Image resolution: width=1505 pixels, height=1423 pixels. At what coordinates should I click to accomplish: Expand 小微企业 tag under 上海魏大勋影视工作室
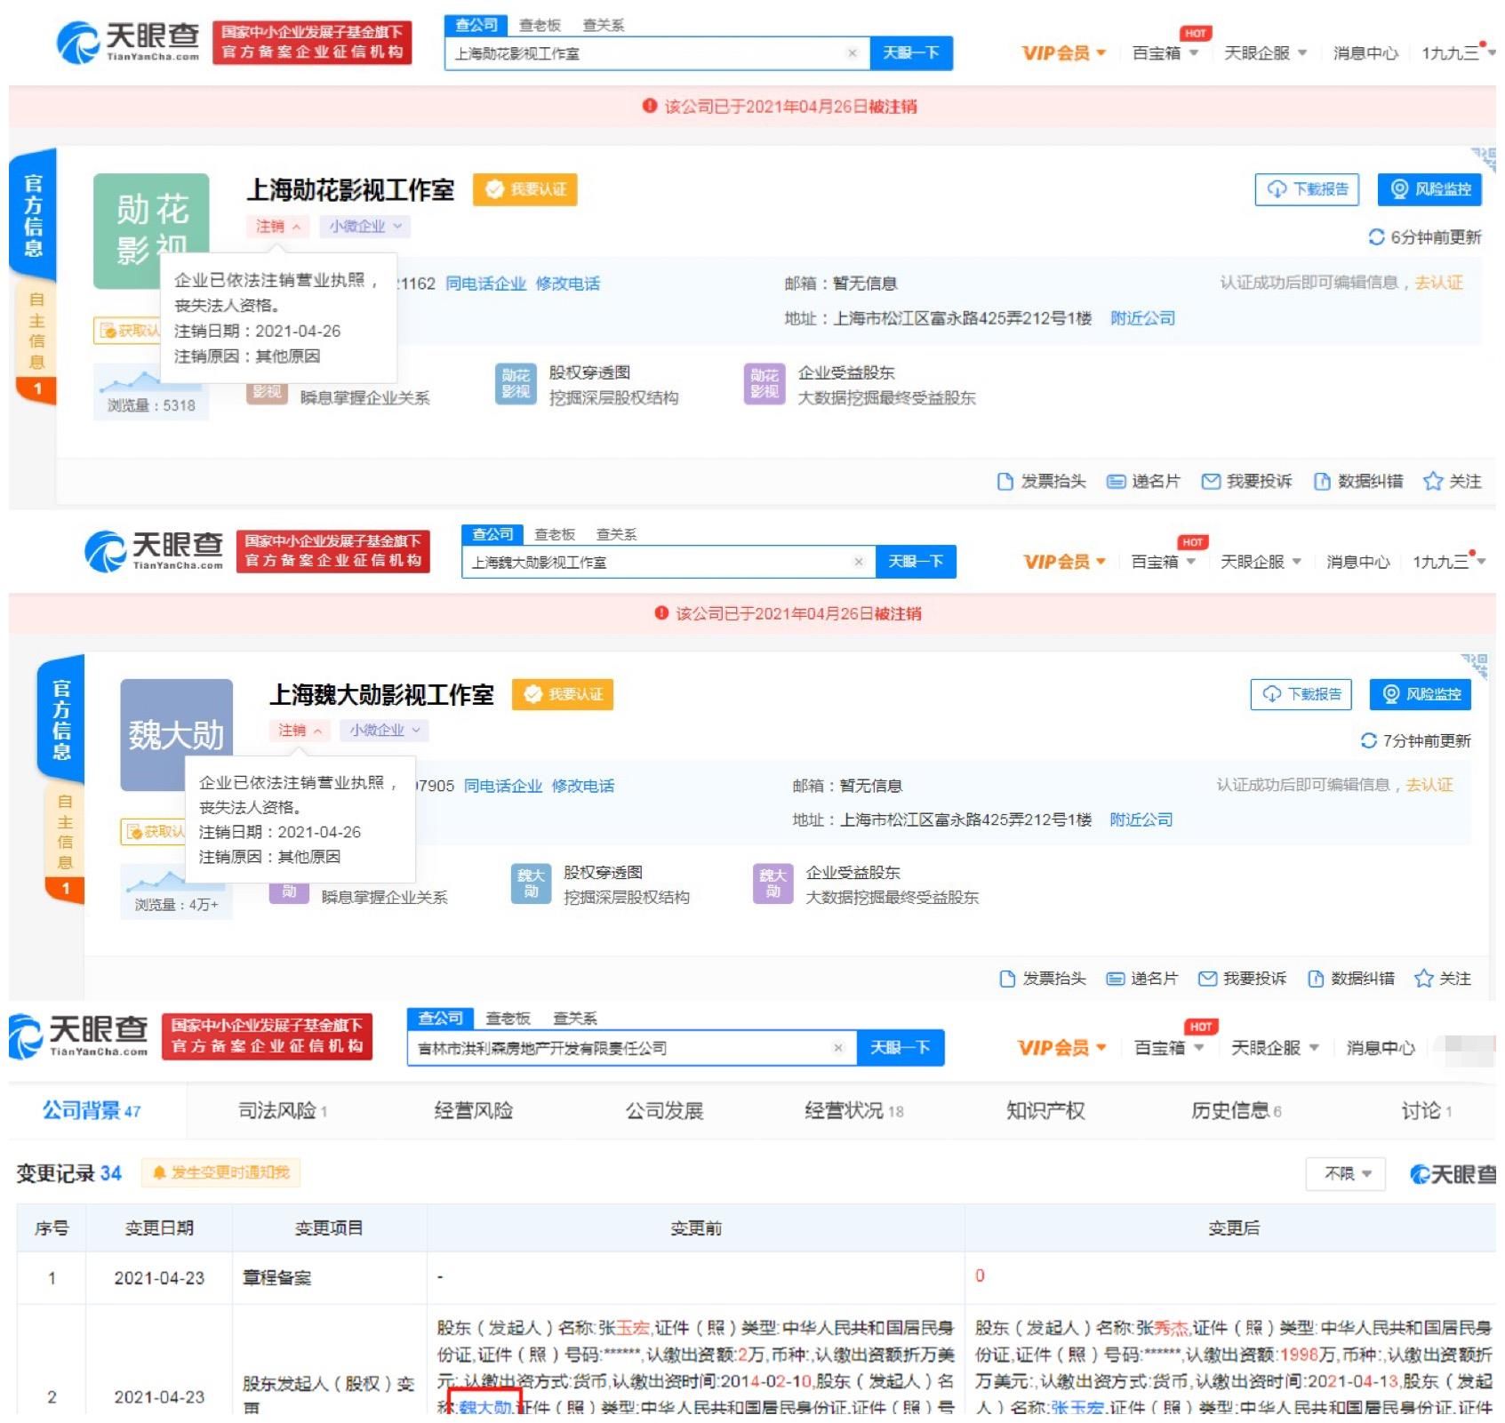(385, 731)
